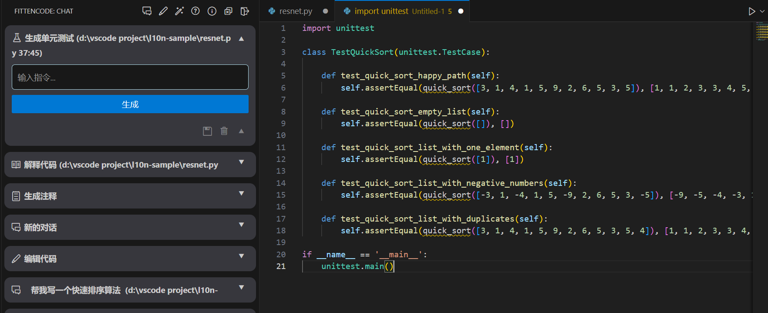The width and height of the screenshot is (768, 313).
Task: Click the magic wand icon in chat header
Action: [x=179, y=11]
